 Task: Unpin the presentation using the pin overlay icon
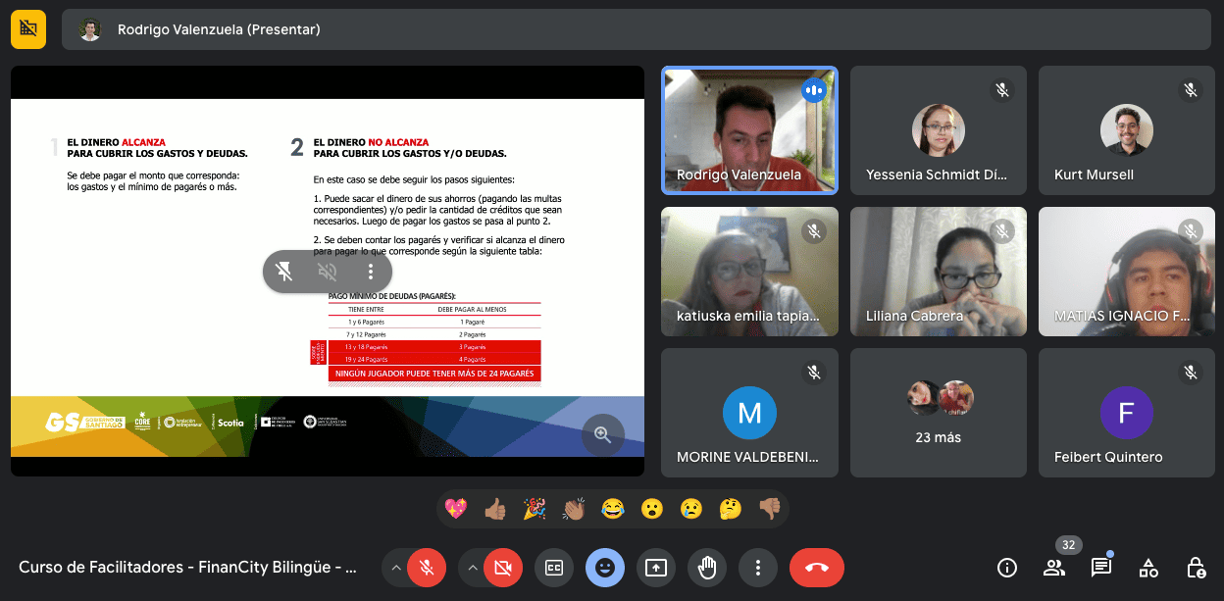click(x=284, y=272)
